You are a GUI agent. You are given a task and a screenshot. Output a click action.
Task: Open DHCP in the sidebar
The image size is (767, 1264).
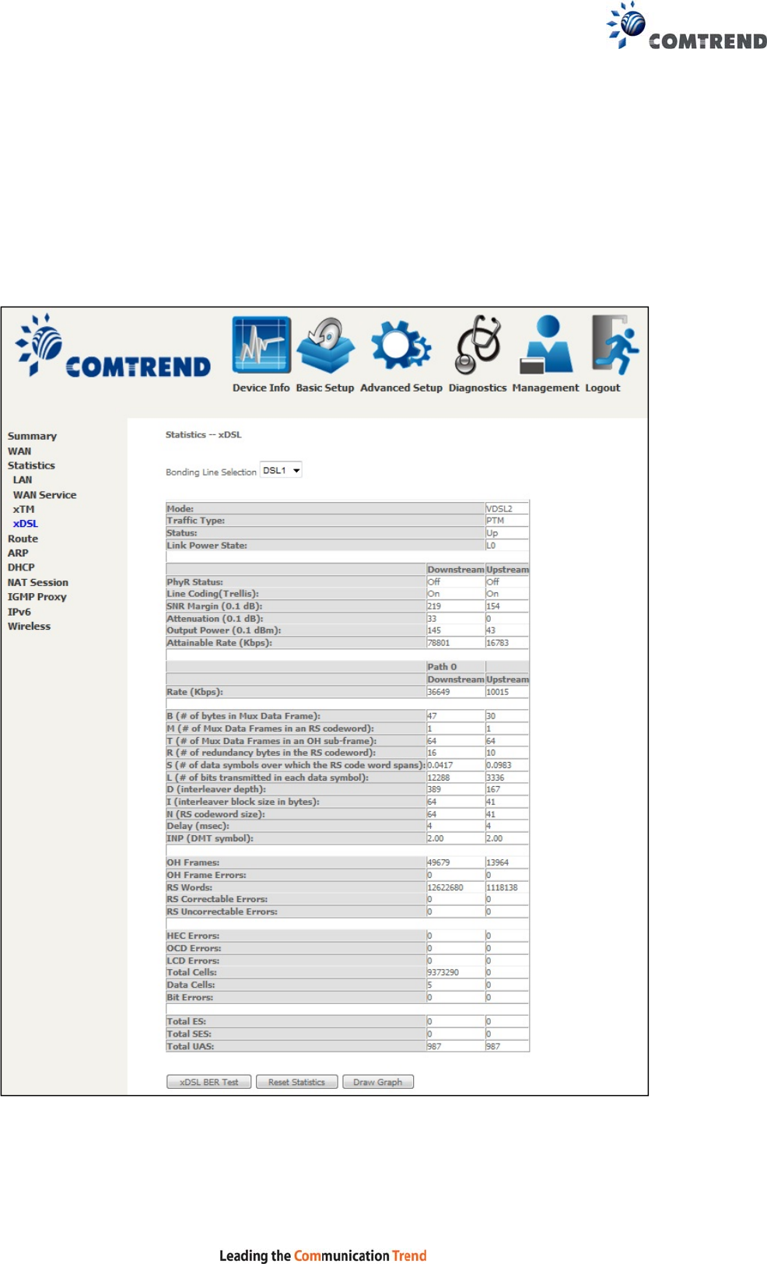[21, 567]
